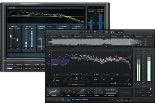Open the Help question mark icon
This screenshot has width=155, height=103.
click(131, 100)
